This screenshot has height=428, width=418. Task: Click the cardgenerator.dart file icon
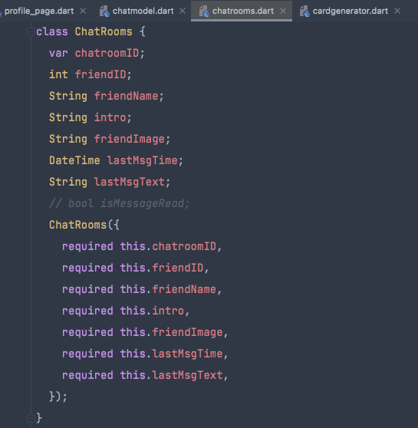(x=304, y=12)
